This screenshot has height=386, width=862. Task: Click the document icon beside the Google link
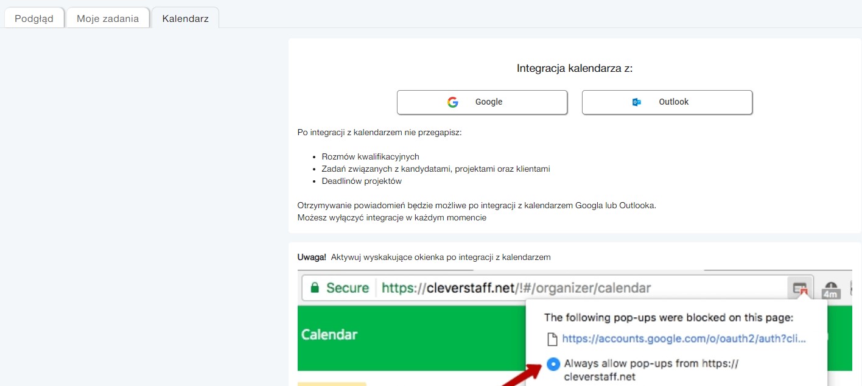point(552,339)
